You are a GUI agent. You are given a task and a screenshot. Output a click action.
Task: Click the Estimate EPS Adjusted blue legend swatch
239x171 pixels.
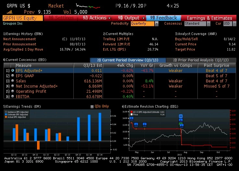click(x=6, y=115)
